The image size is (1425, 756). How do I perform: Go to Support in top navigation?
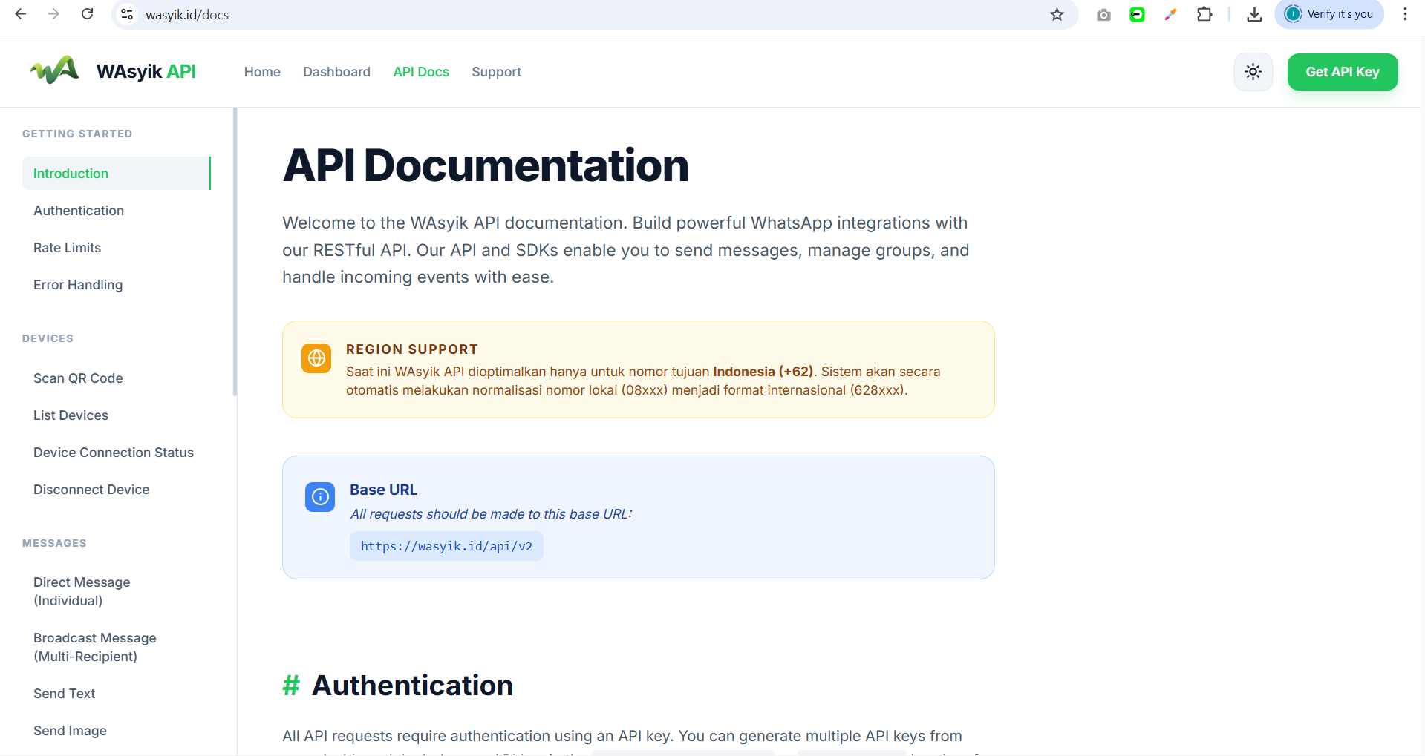click(496, 72)
